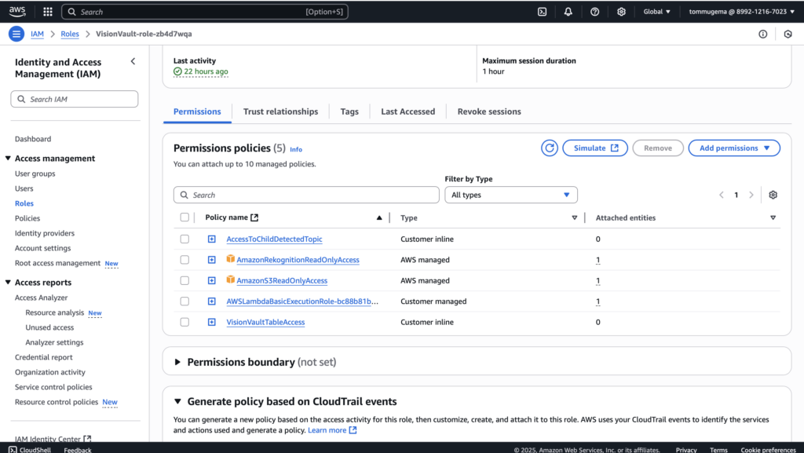This screenshot has height=453, width=804.
Task: Click the Simulate button
Action: [x=594, y=148]
